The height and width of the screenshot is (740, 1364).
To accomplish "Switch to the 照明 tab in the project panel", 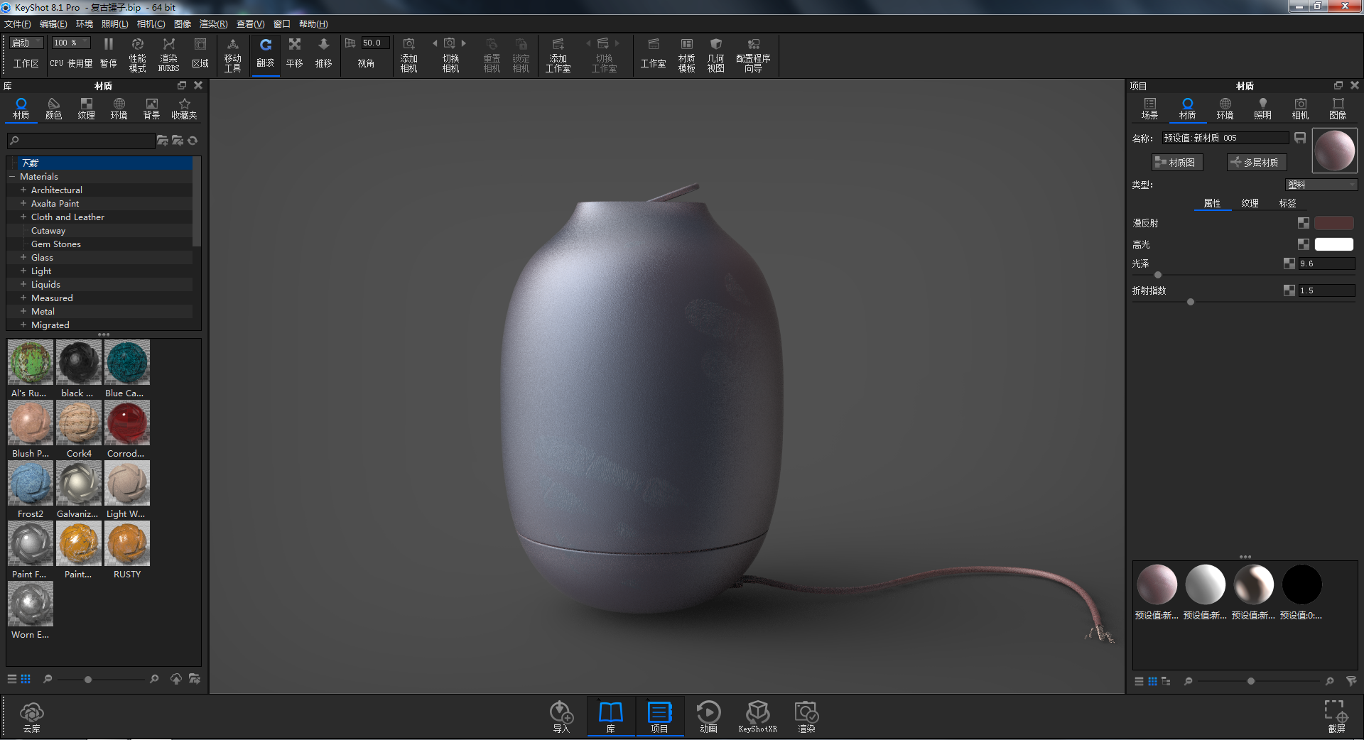I will point(1262,108).
